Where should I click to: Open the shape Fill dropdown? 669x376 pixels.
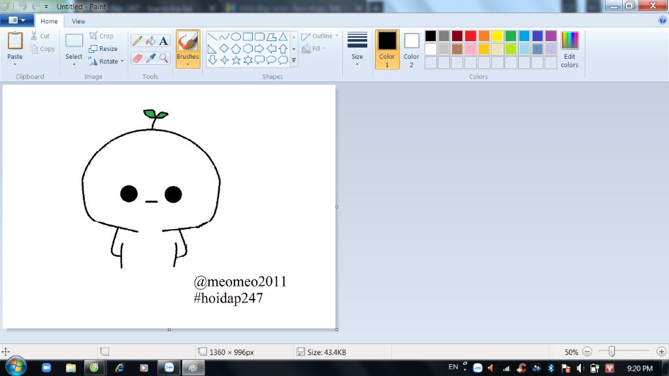point(314,48)
